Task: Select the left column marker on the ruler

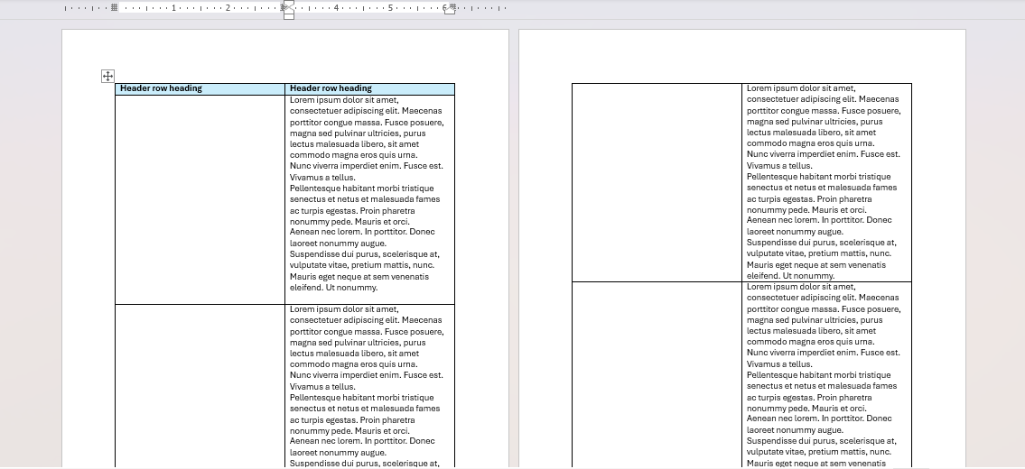Action: pyautogui.click(x=115, y=7)
